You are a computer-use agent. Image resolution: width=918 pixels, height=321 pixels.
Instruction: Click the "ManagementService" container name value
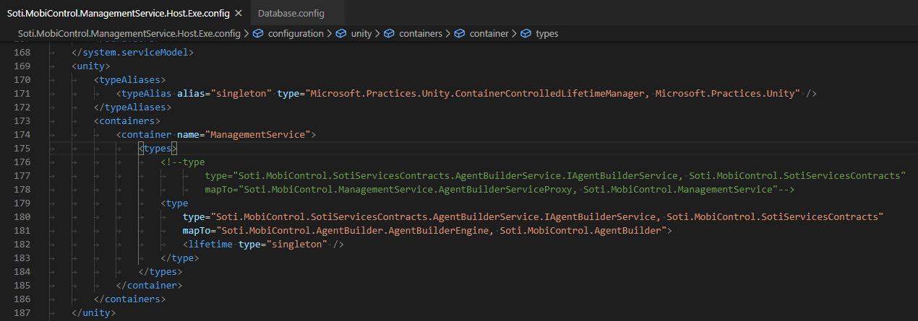point(258,135)
